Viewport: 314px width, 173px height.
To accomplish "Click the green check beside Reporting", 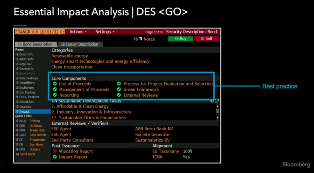I will (55, 95).
